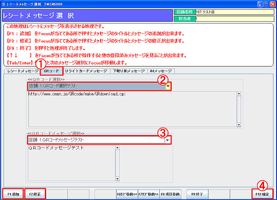Viewport: 277px width, 200px height.
Task: Click the 店舗名称 field showing 167:テスト店
Action: click(235, 12)
